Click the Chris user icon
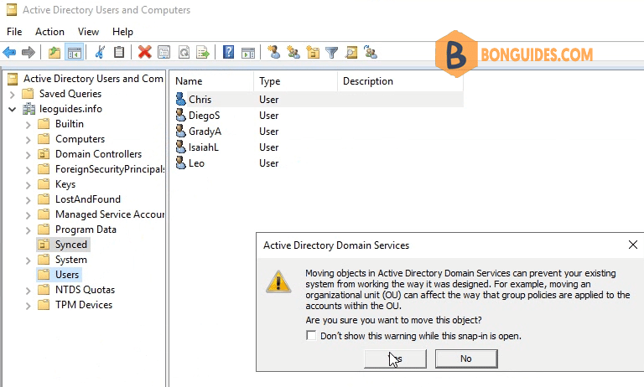Screen dimensions: 644x387 180,99
